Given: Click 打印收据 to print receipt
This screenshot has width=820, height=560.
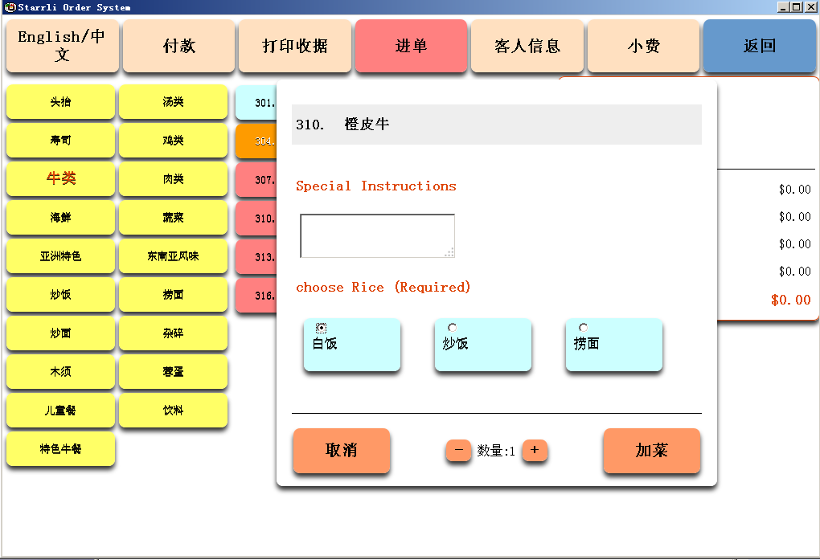Looking at the screenshot, I should [295, 46].
